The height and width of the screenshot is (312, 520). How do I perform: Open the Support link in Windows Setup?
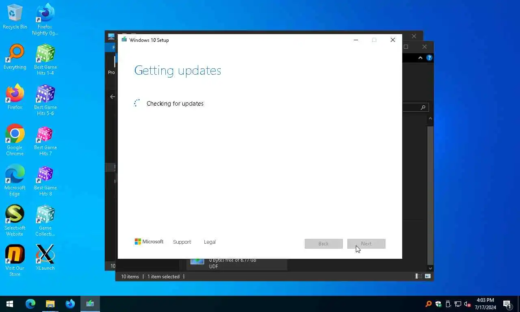[182, 242]
